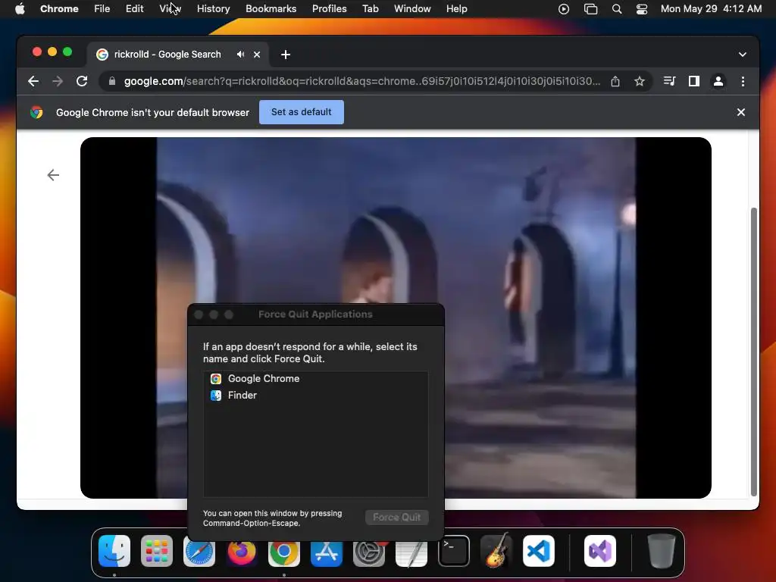Click the padlock site info icon
Viewport: 776px width, 582px height.
(x=112, y=81)
